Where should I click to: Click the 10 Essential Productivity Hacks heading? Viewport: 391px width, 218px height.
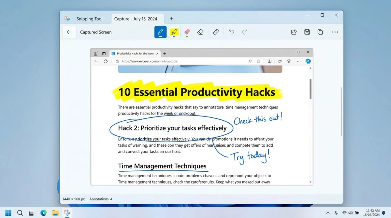coord(197,92)
